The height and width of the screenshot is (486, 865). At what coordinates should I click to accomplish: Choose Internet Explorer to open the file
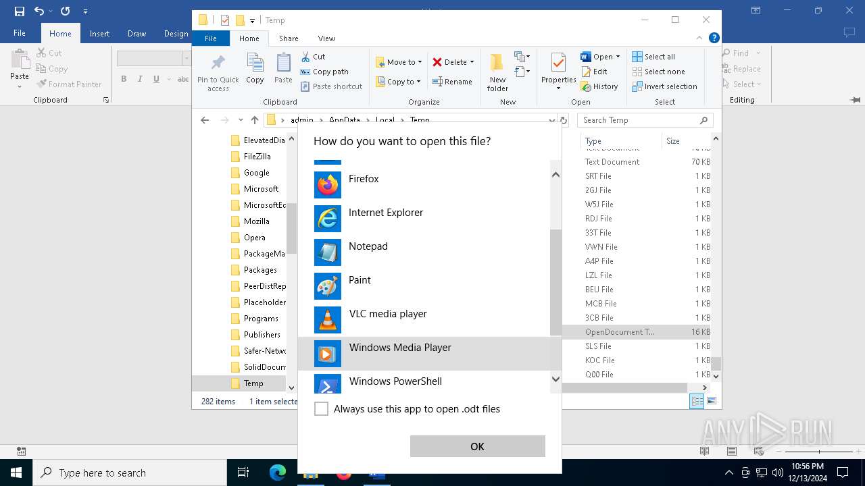(x=424, y=218)
